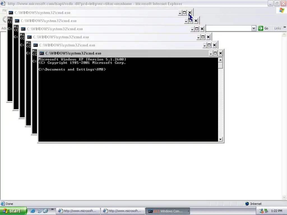Open the Links toolbar label
287x215 pixels.
(x=277, y=28)
